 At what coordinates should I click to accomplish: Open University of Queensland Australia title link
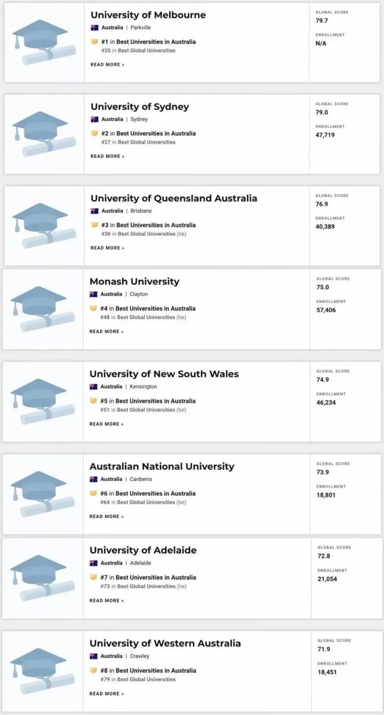[x=173, y=198]
